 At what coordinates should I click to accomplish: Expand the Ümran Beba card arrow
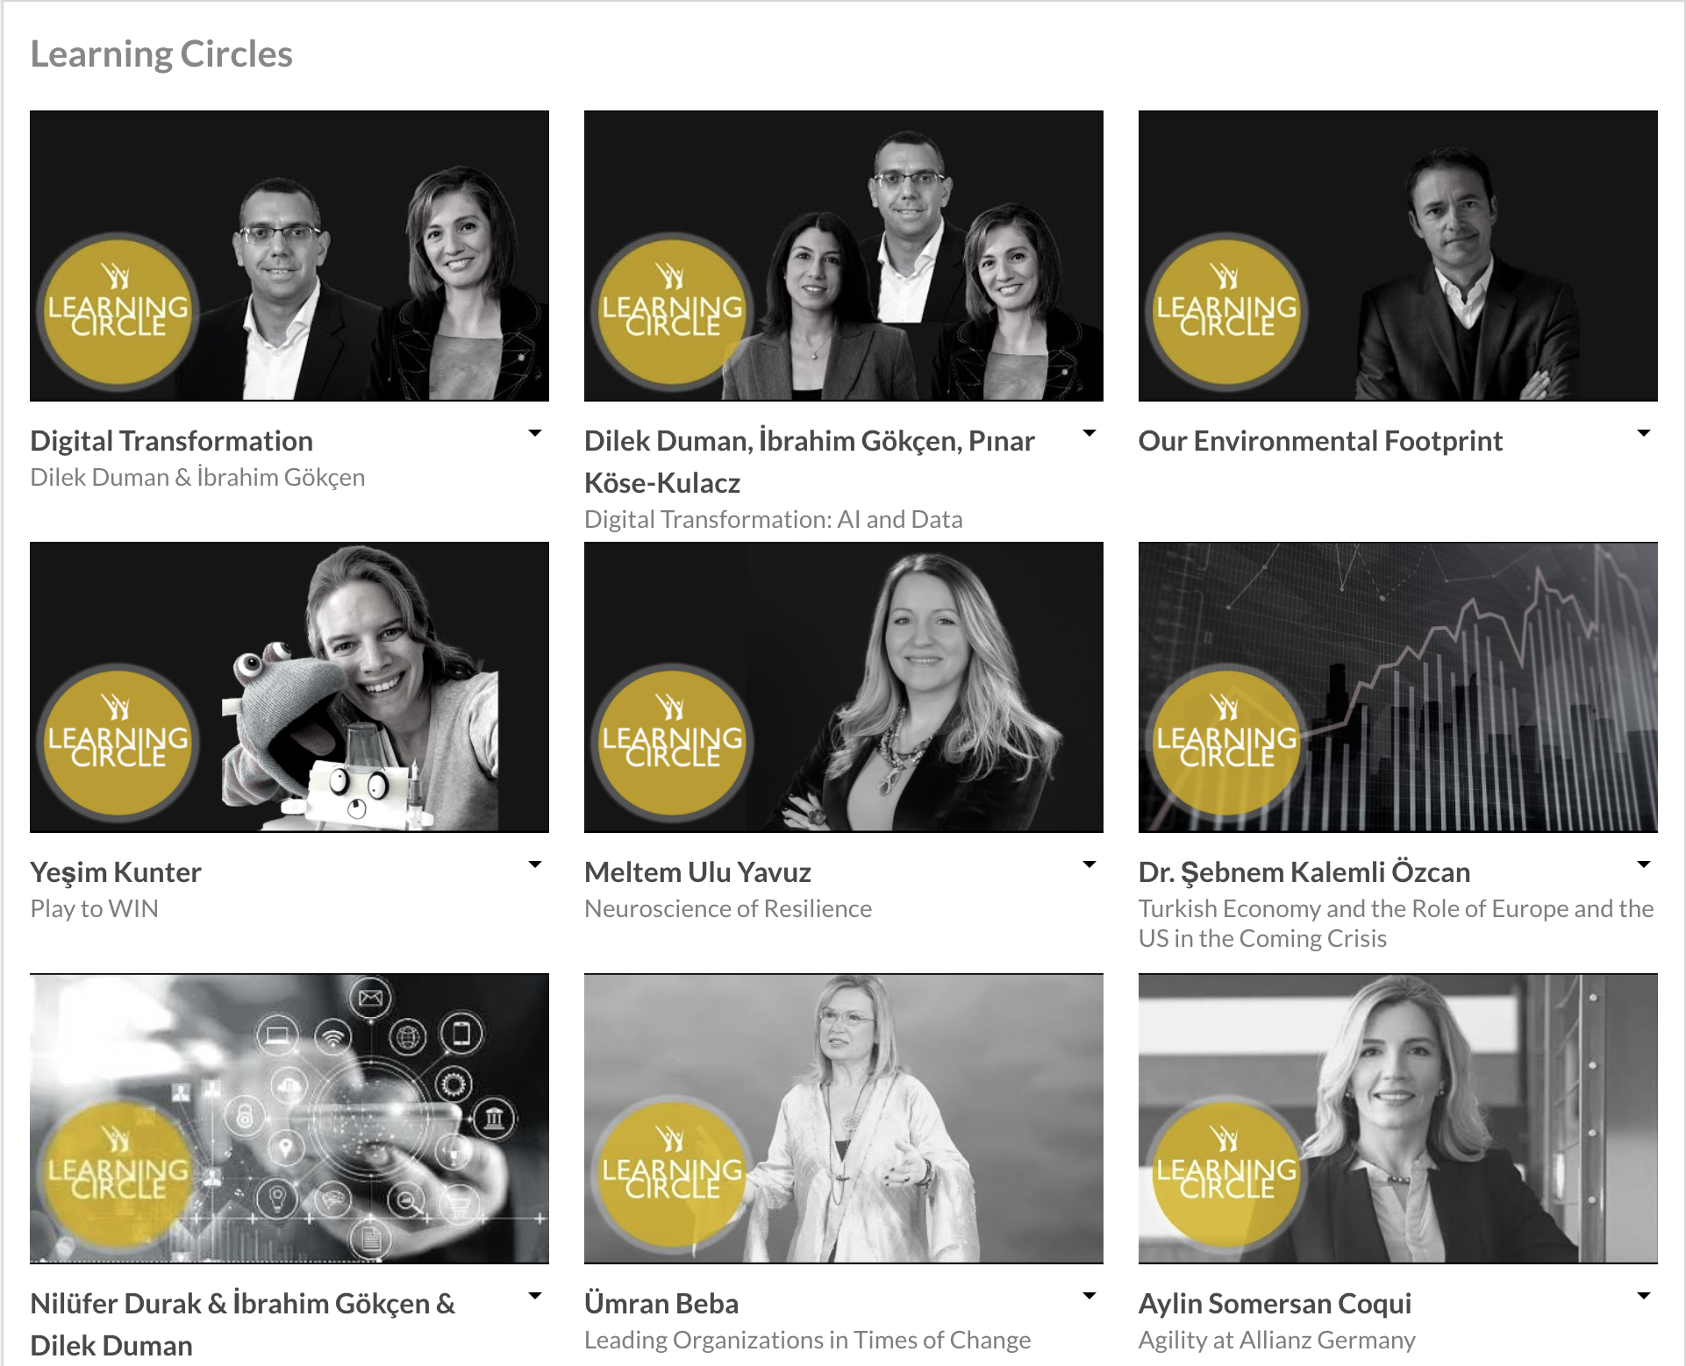pos(1089,1296)
